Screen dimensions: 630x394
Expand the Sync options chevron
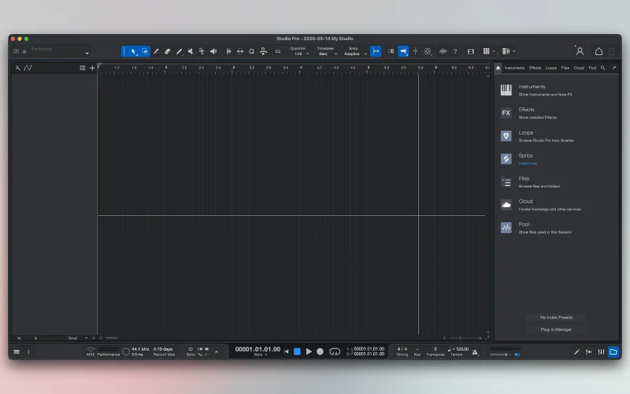tap(217, 352)
